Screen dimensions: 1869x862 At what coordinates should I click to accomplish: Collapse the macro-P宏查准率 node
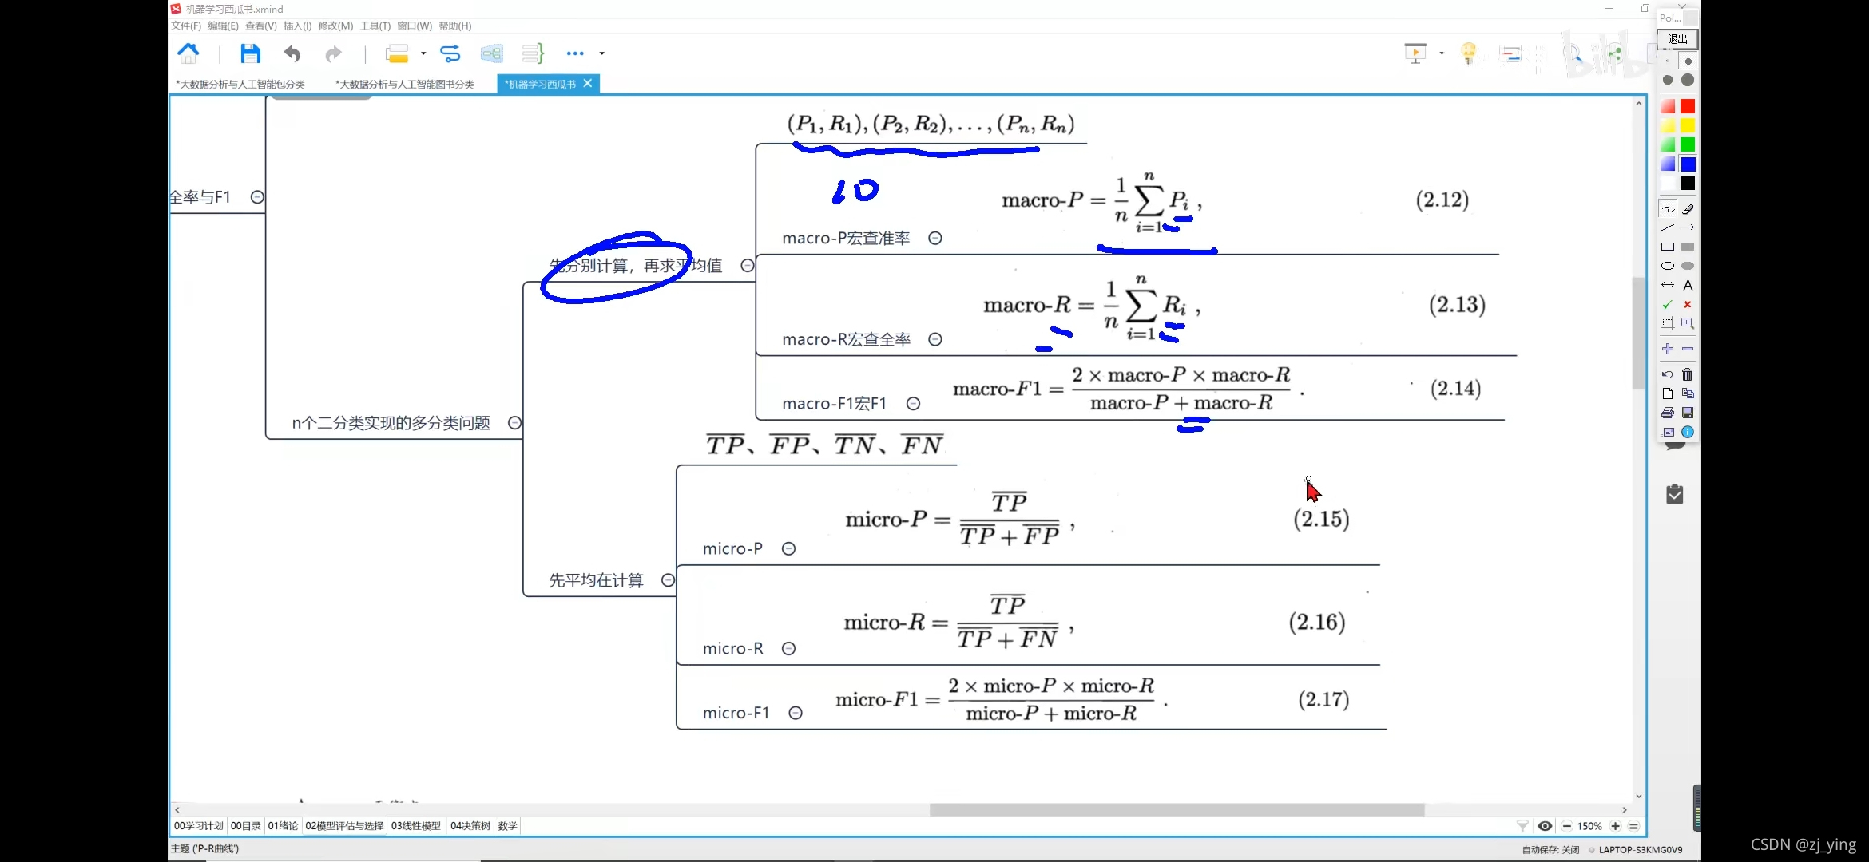click(935, 238)
